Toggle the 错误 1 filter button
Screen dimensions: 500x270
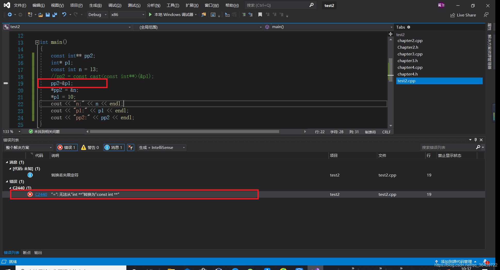coord(67,147)
